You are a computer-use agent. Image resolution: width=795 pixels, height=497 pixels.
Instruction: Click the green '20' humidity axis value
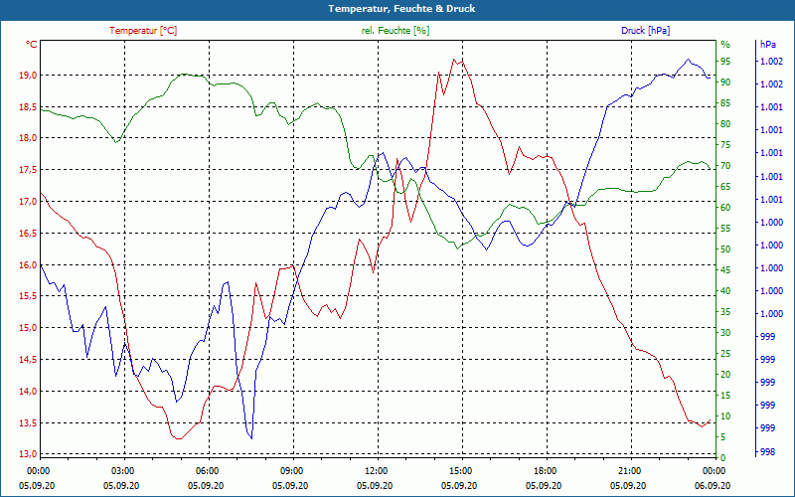coord(725,375)
